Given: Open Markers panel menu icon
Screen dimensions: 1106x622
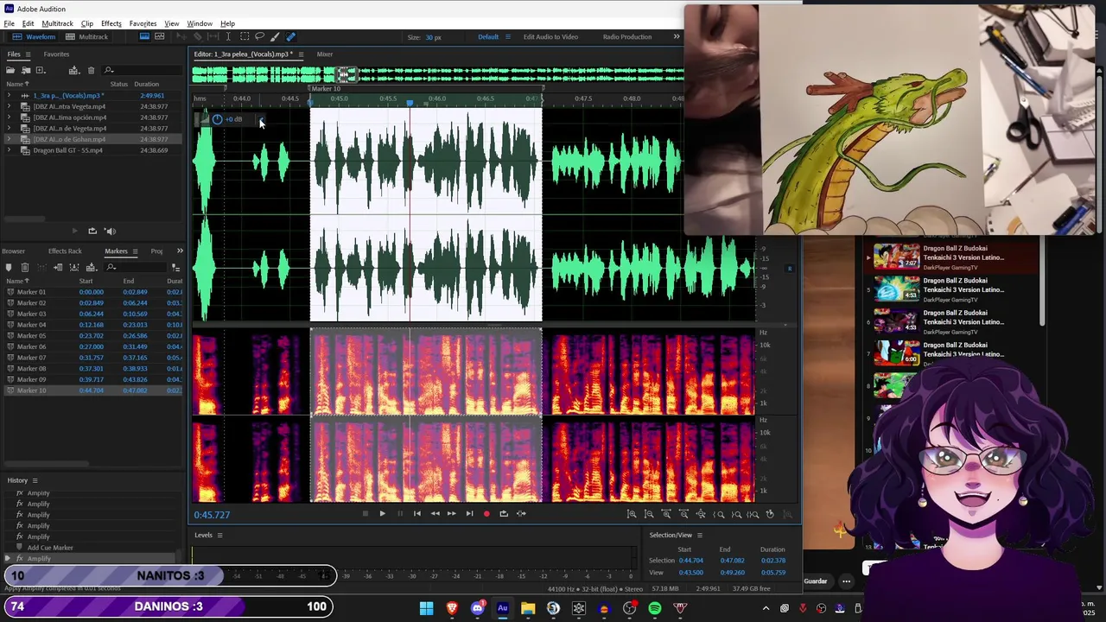Looking at the screenshot, I should tap(135, 251).
